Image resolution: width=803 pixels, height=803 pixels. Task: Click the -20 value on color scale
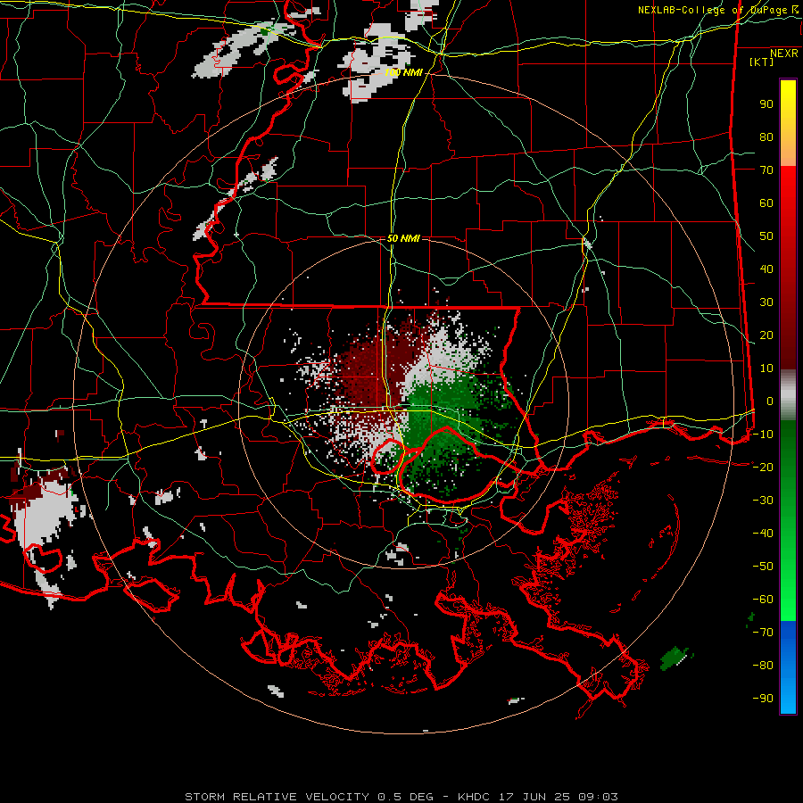(763, 468)
